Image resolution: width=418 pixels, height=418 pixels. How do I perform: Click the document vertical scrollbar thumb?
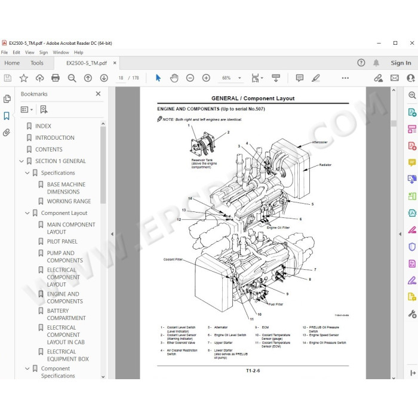pyautogui.click(x=394, y=124)
